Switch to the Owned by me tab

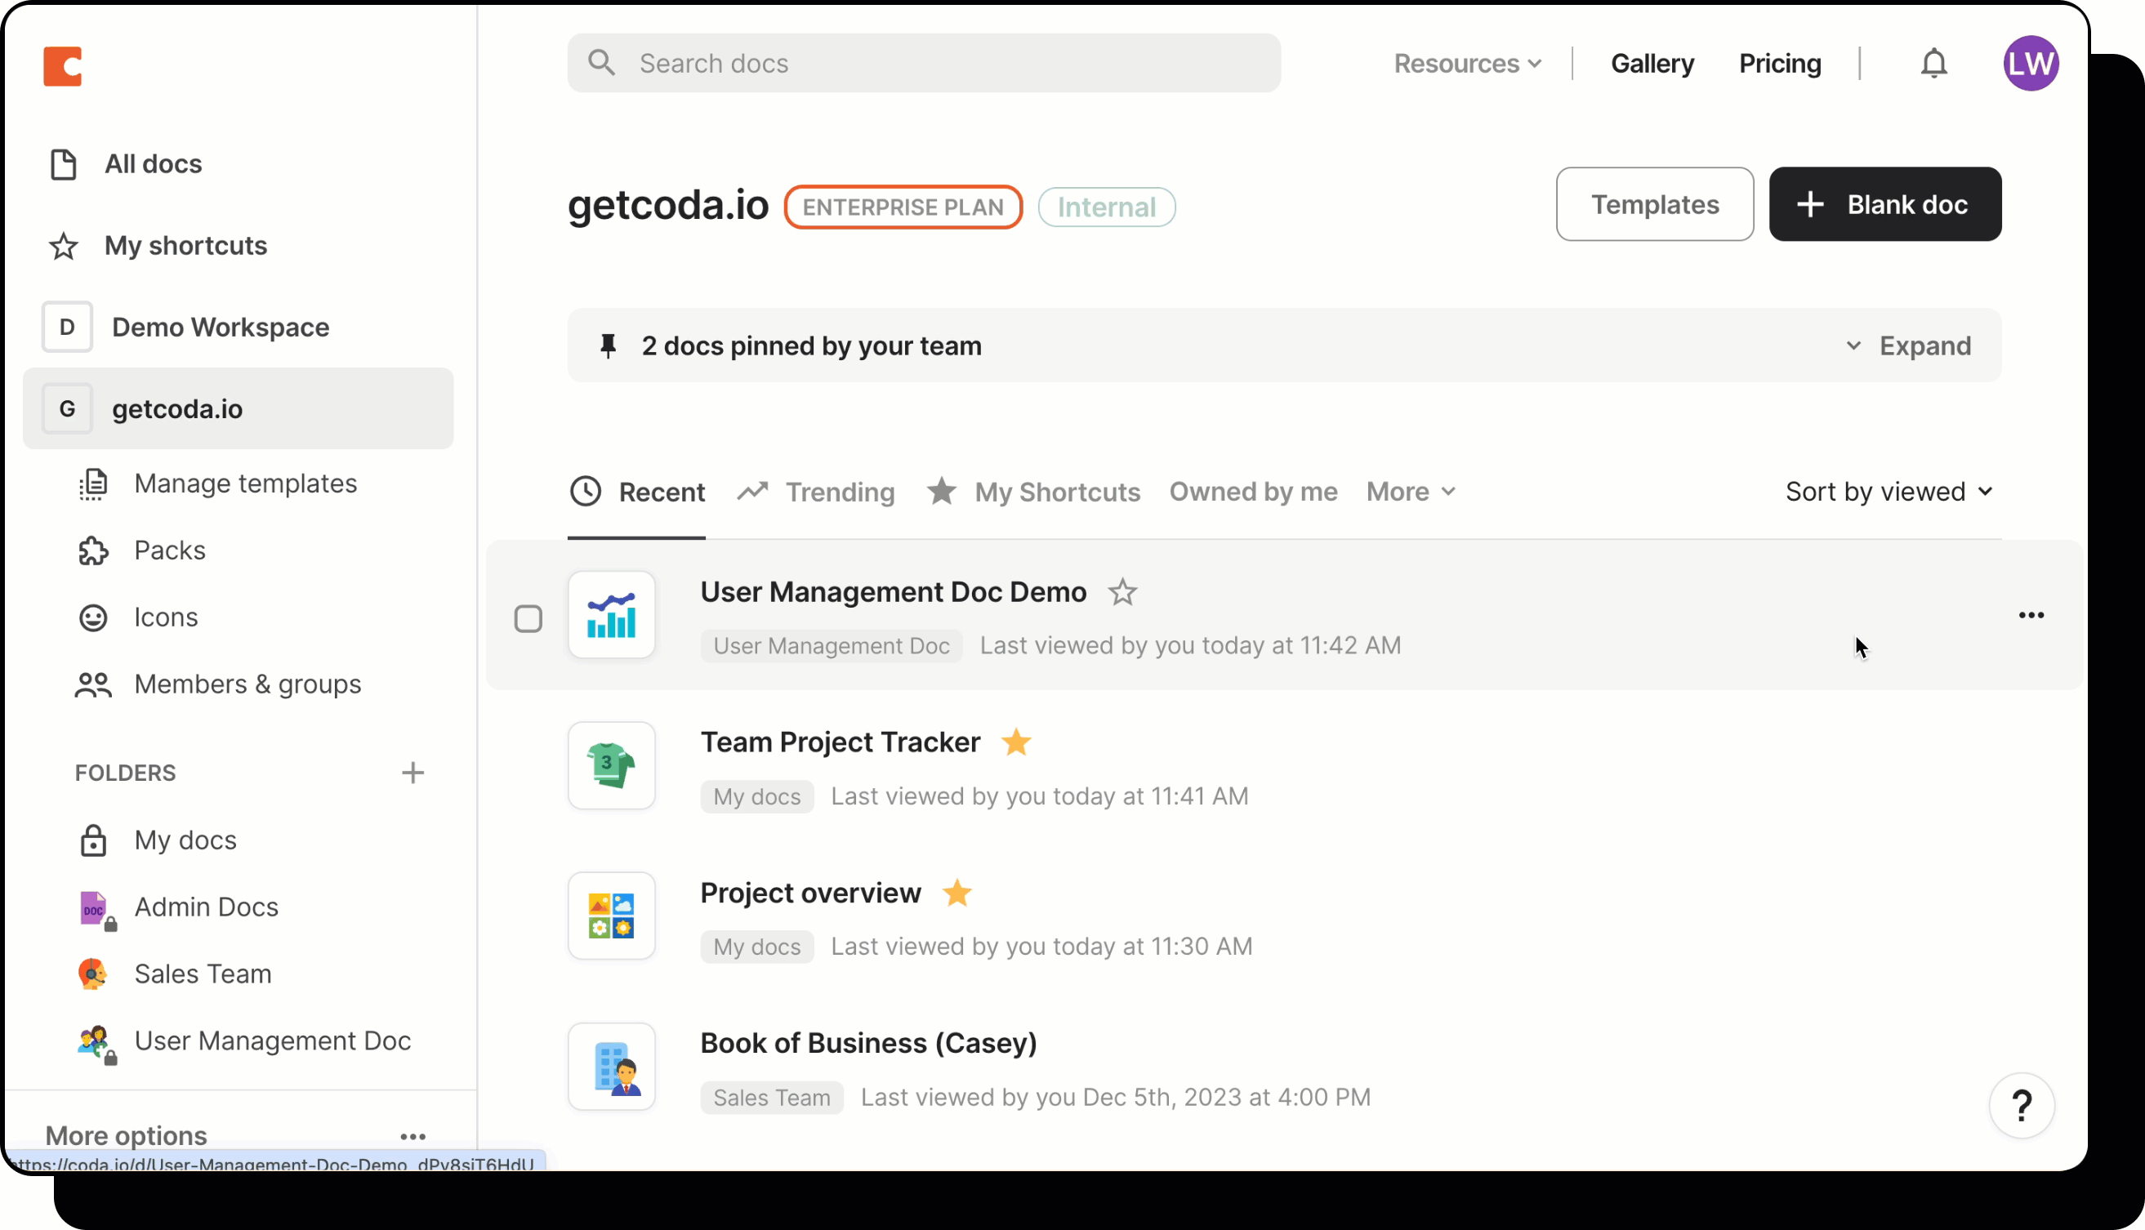1254,491
